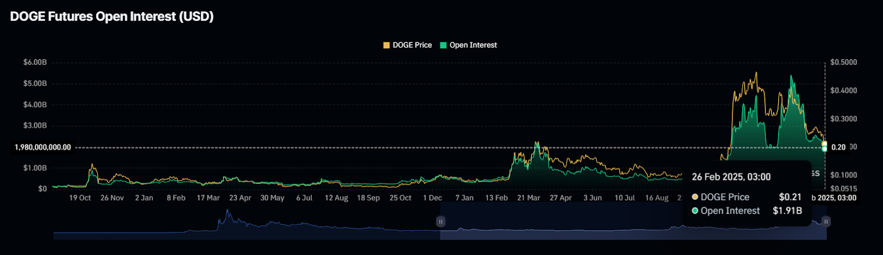Click the 12 Aug date label
Screen dimensions: 883x255
click(336, 198)
